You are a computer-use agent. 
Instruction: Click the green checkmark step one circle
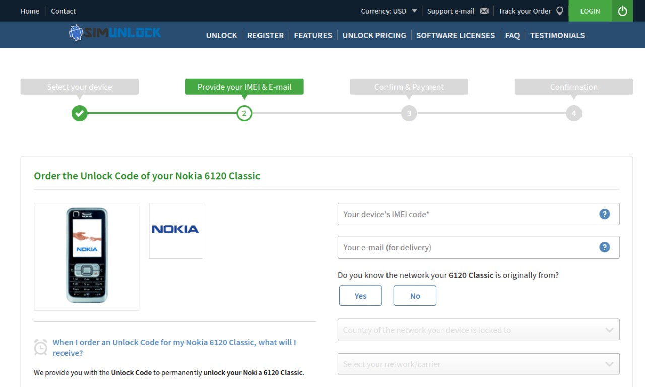pos(79,113)
